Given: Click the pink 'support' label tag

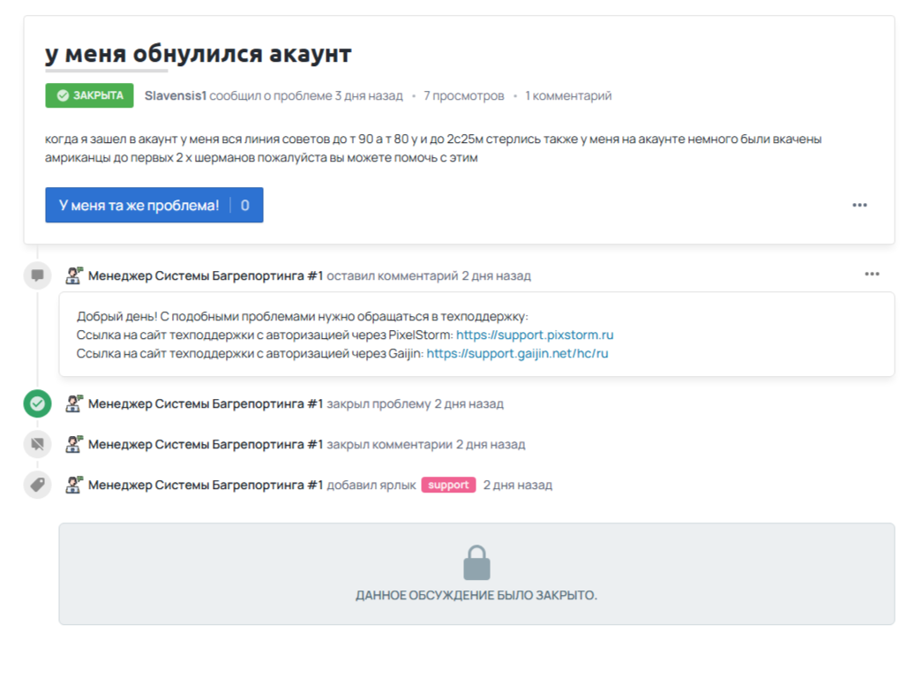Looking at the screenshot, I should pos(448,486).
